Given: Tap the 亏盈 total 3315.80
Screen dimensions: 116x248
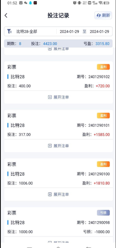Looking at the screenshot, I should coord(103,44).
